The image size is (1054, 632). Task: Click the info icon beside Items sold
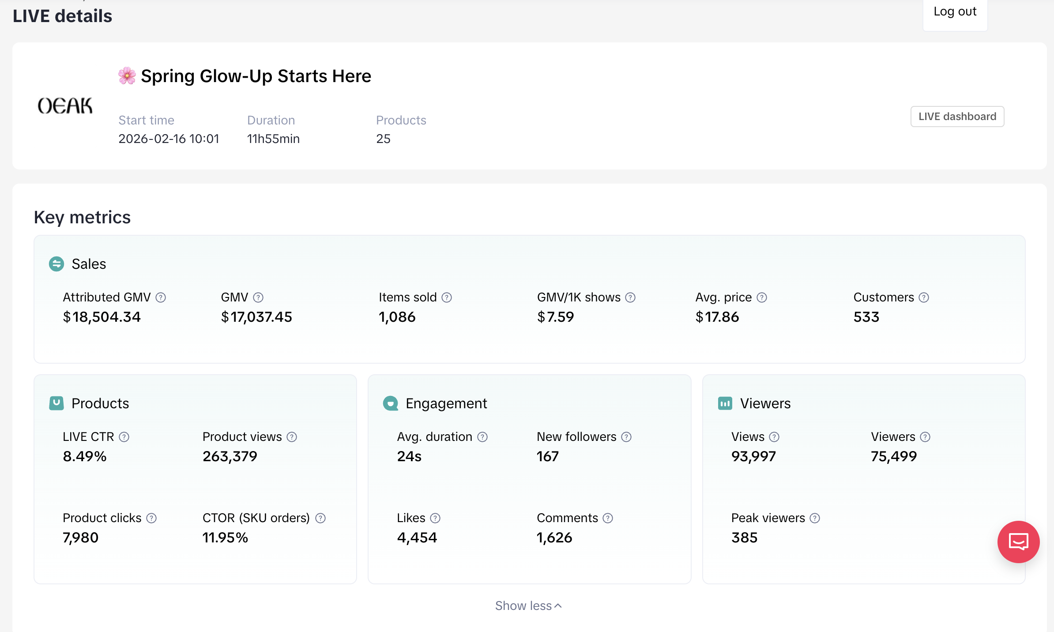(447, 297)
